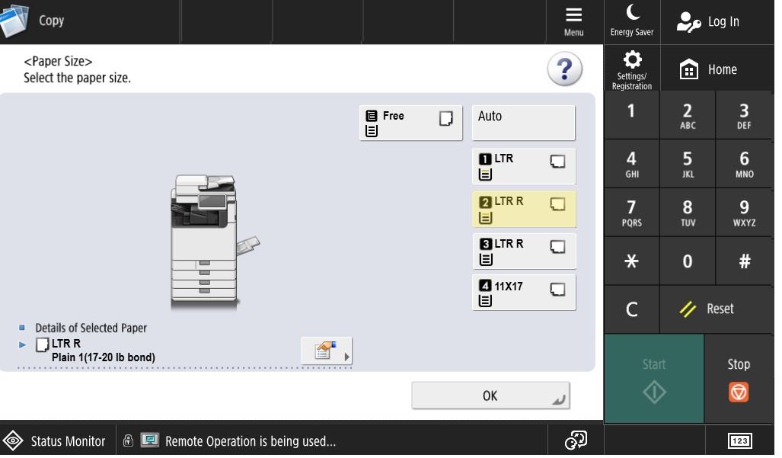This screenshot has height=458, width=782.
Task: Click orientation icon on 11X17 button
Action: click(x=557, y=290)
